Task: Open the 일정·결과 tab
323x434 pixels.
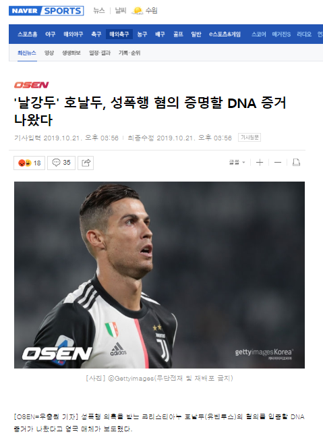Action: click(x=100, y=53)
